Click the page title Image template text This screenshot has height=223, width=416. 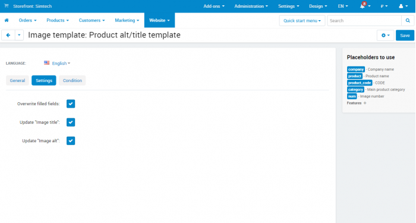pos(104,35)
